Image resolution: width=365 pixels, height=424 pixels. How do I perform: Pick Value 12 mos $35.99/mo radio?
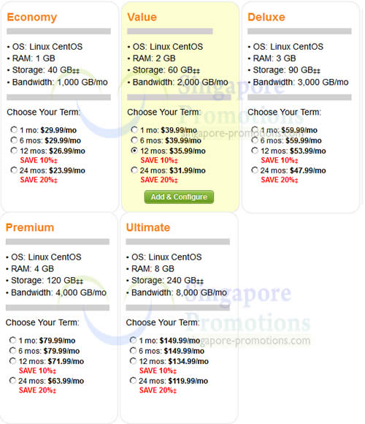(134, 151)
